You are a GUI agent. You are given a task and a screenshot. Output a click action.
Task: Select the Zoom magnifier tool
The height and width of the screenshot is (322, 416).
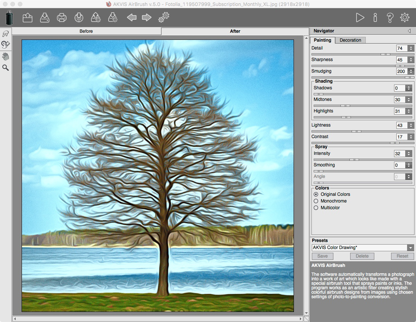(6, 68)
